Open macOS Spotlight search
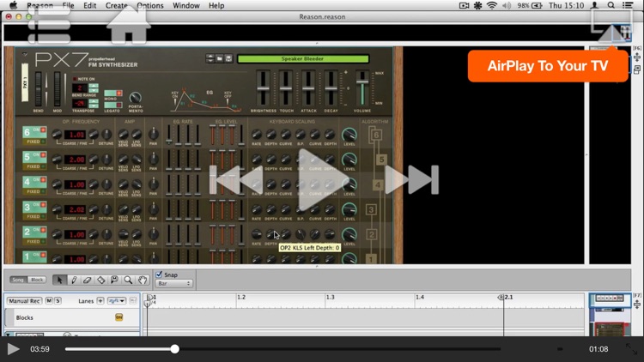The width and height of the screenshot is (644, 362). (x=611, y=5)
